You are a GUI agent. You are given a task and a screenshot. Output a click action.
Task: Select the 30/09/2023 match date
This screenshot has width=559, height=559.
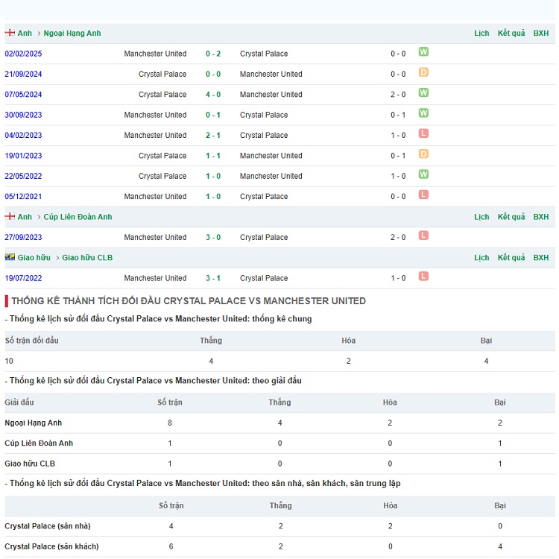(x=23, y=115)
